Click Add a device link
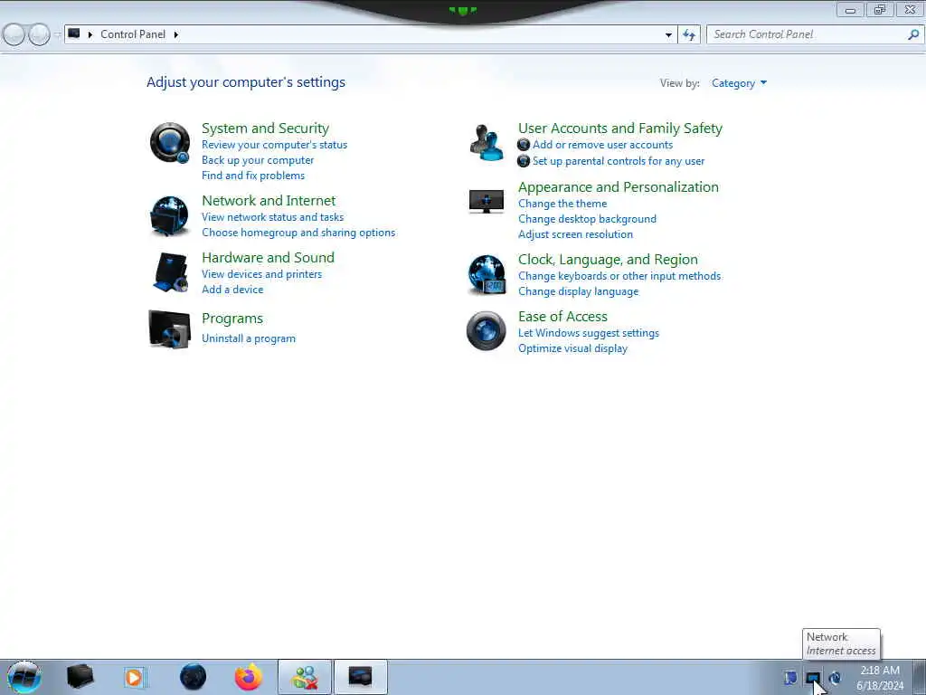 (232, 290)
